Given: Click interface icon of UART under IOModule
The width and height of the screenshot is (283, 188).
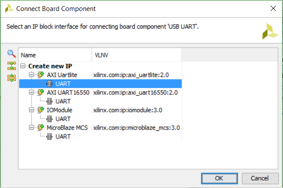Looking at the screenshot, I should point(49,119).
